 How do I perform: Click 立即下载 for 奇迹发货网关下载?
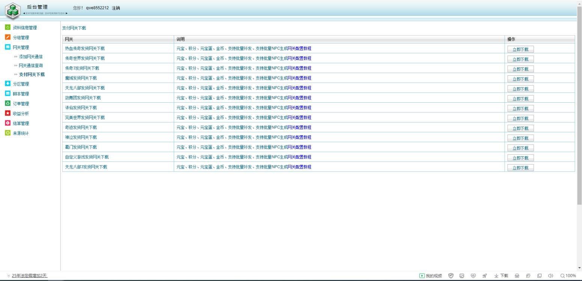pos(520,128)
